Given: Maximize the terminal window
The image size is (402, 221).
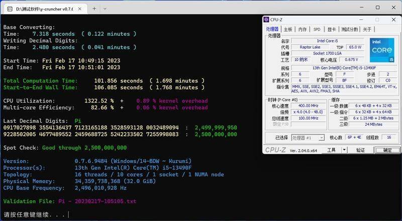Looking at the screenshot, I should pyautogui.click(x=378, y=8).
